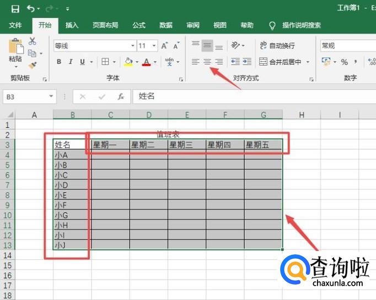The width and height of the screenshot is (376, 300).
Task: Click the accounting number format icon
Action: click(326, 62)
